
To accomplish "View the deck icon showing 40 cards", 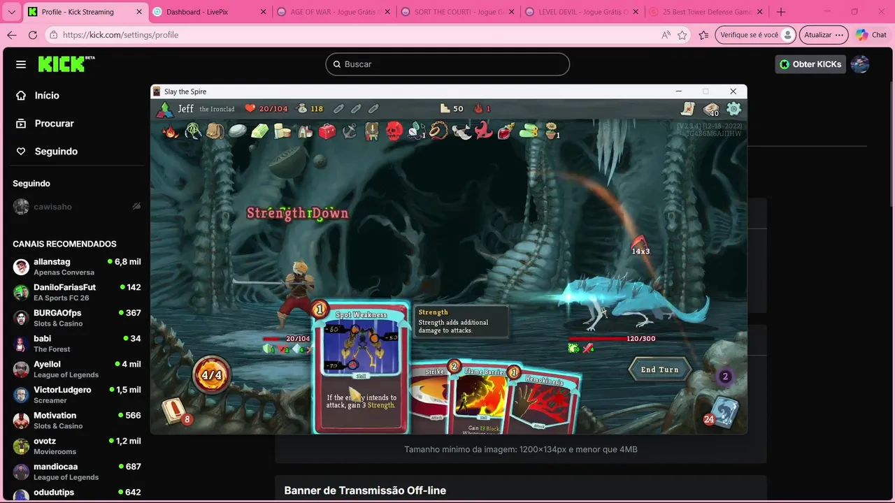I will 711,109.
